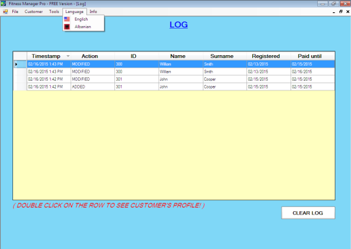This screenshot has height=249, width=351.
Task: Click the 1:42 PM timestamp in ADDED row
Action: (49, 86)
